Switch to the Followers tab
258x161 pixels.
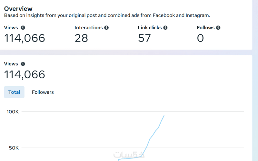[x=43, y=92]
